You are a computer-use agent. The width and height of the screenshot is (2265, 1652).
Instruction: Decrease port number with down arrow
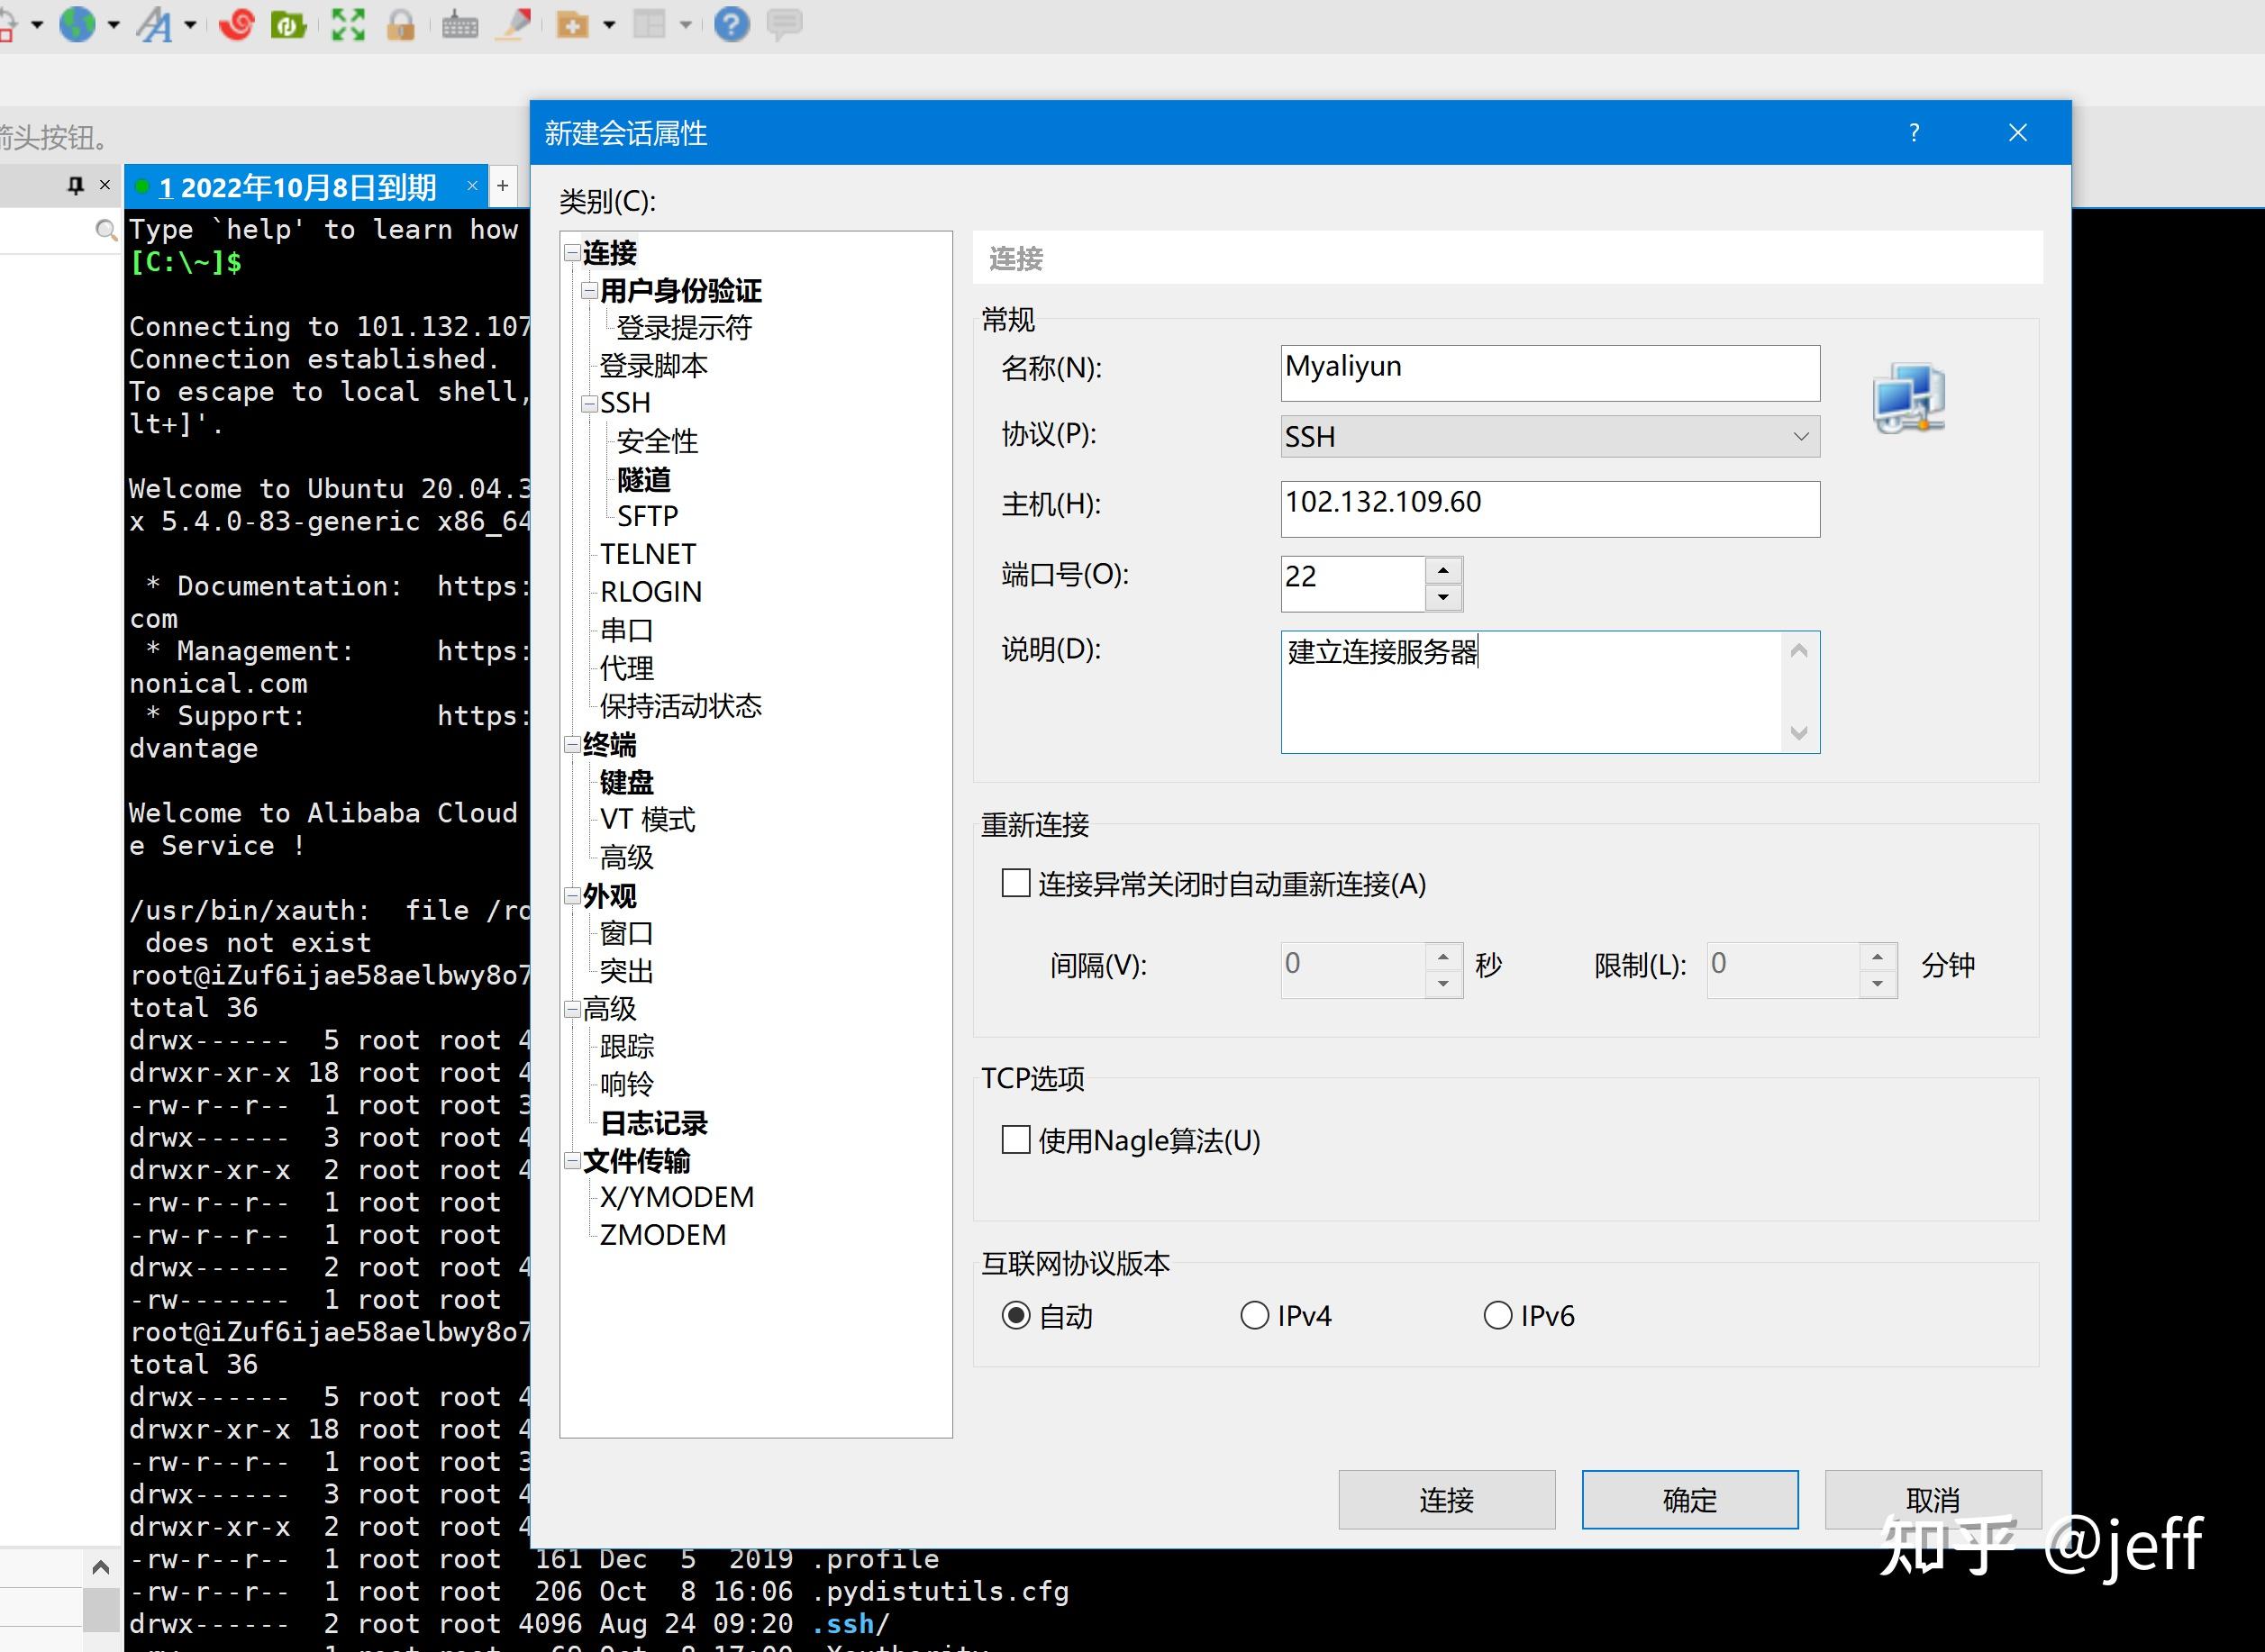1443,597
